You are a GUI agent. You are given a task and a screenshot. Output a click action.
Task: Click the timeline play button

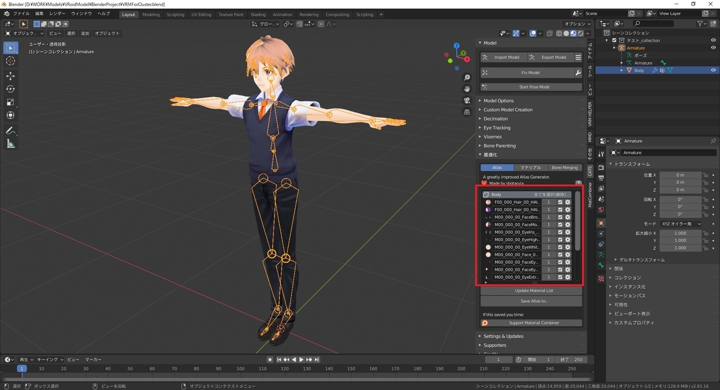pyautogui.click(x=301, y=359)
